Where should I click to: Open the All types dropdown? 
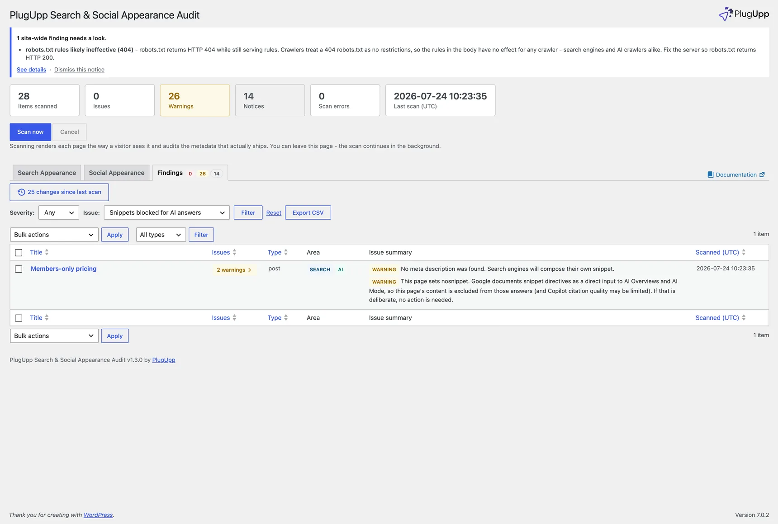(x=161, y=235)
